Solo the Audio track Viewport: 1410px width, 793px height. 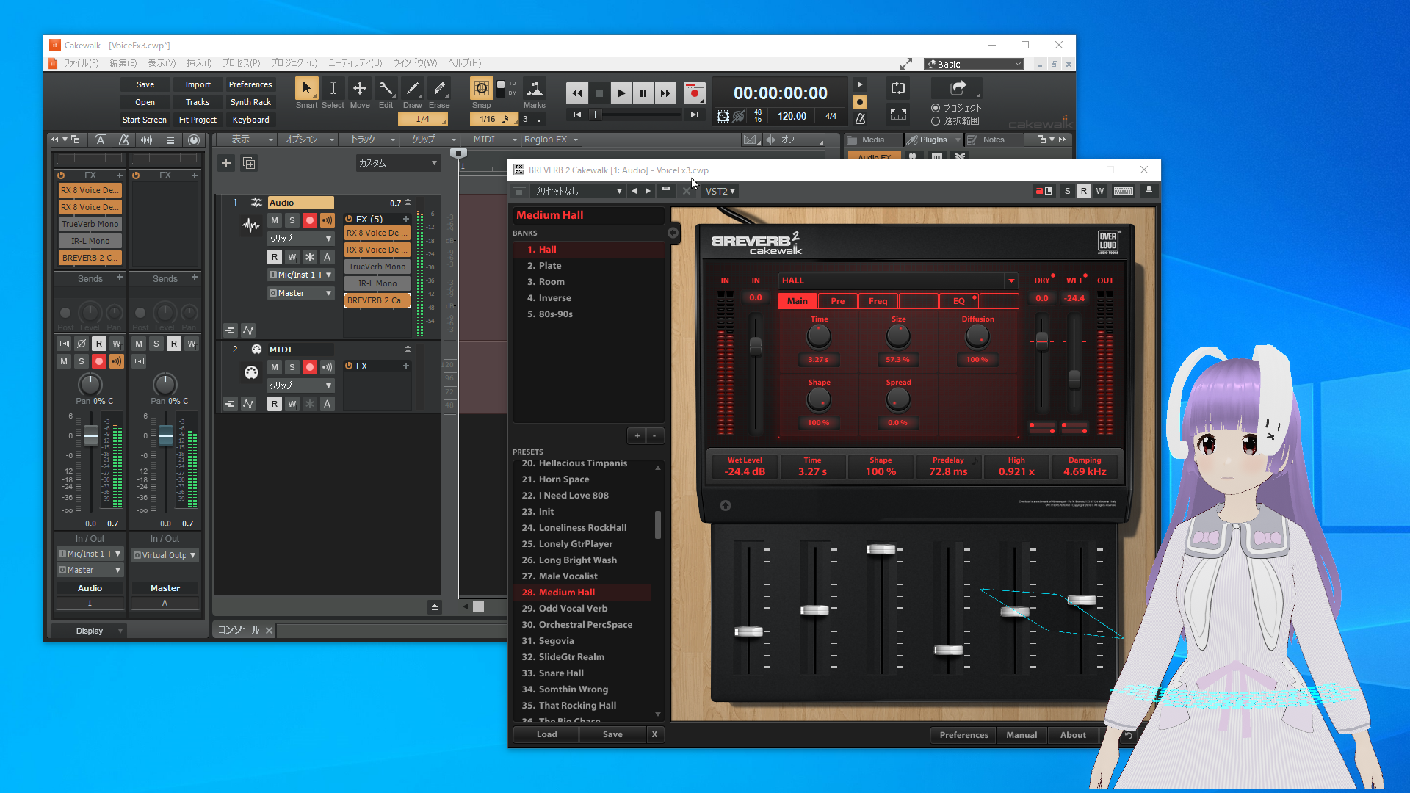[292, 220]
